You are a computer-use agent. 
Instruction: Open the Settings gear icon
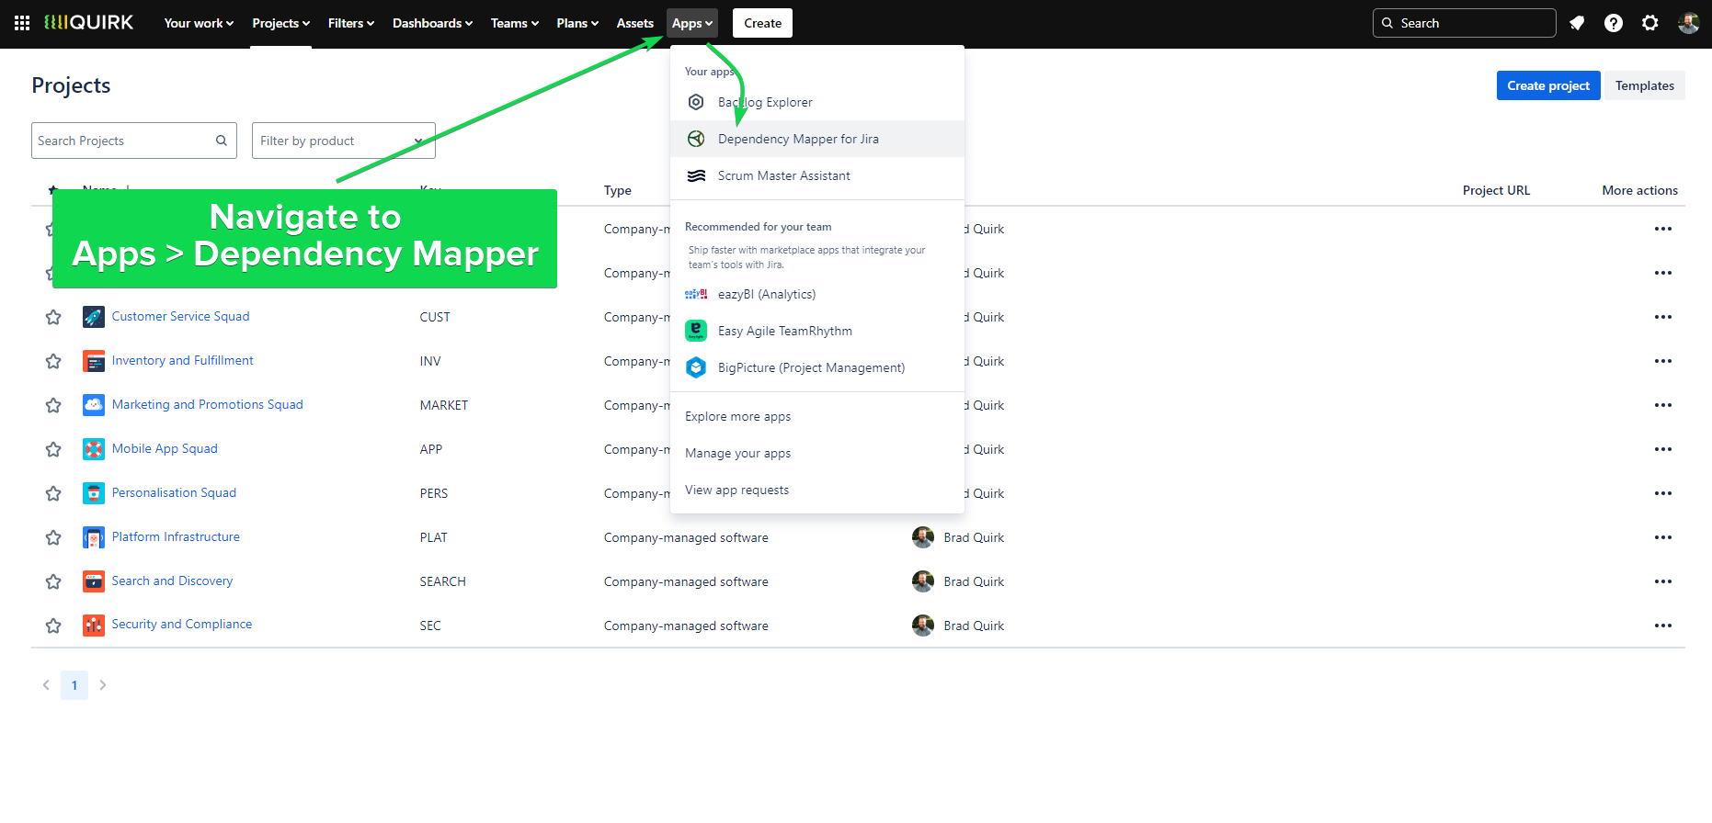[x=1650, y=23]
